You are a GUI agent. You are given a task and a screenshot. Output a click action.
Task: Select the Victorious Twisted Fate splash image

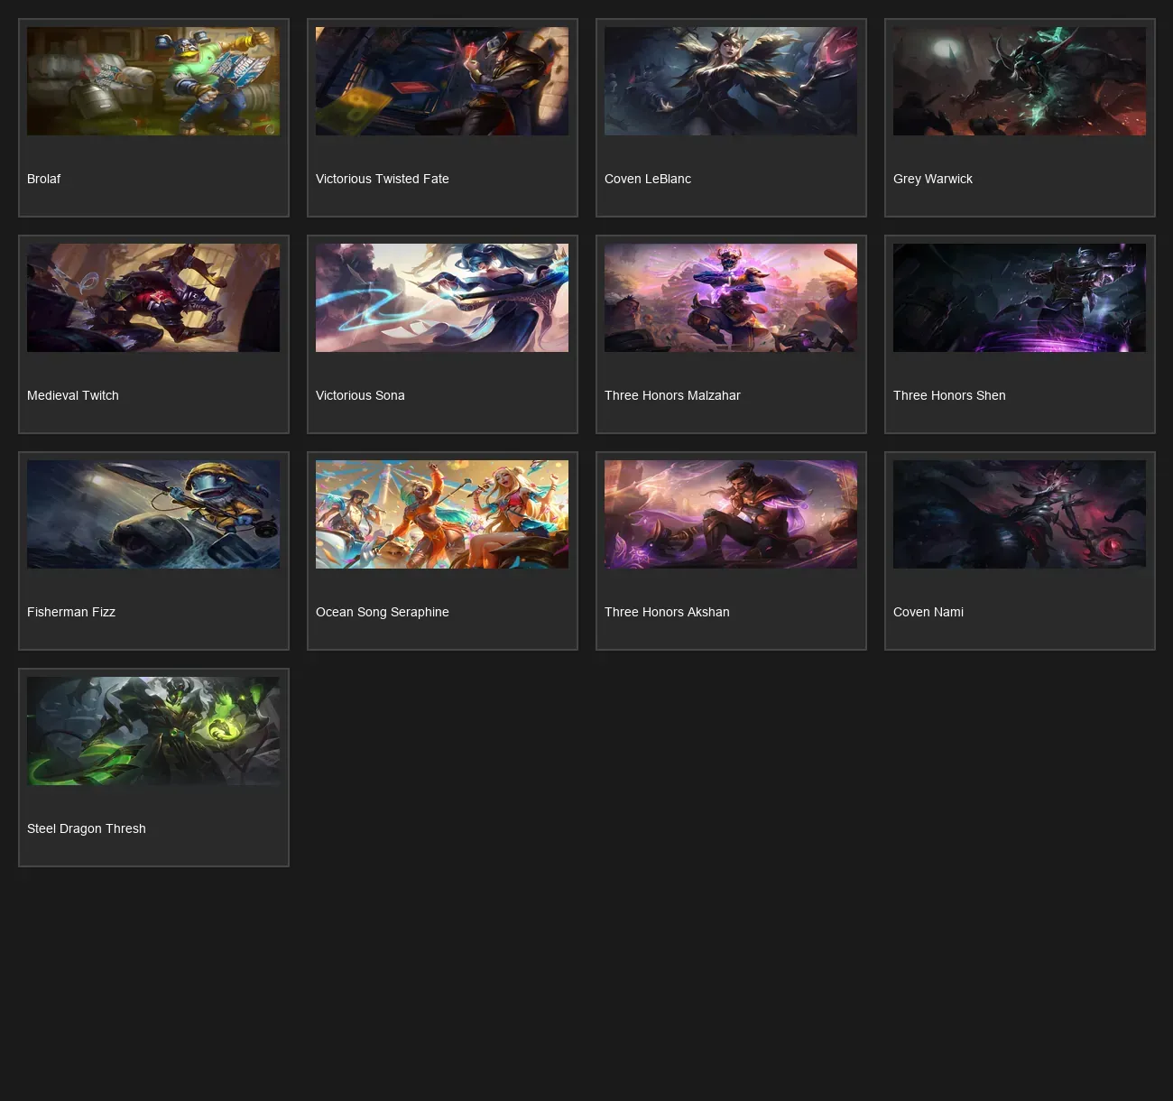[442, 81]
